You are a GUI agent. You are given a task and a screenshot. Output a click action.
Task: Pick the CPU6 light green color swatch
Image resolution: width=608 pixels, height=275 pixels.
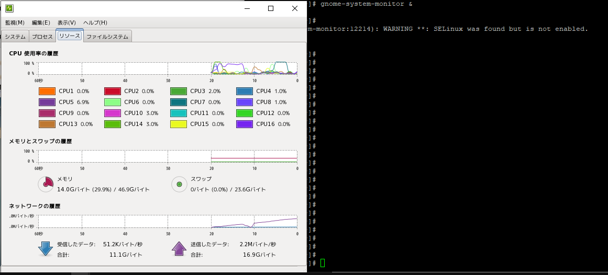pos(113,102)
